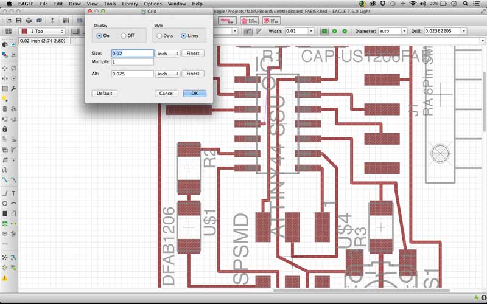Click Cancel in the Grid dialog
Screen dimensions: 487x304
click(166, 94)
